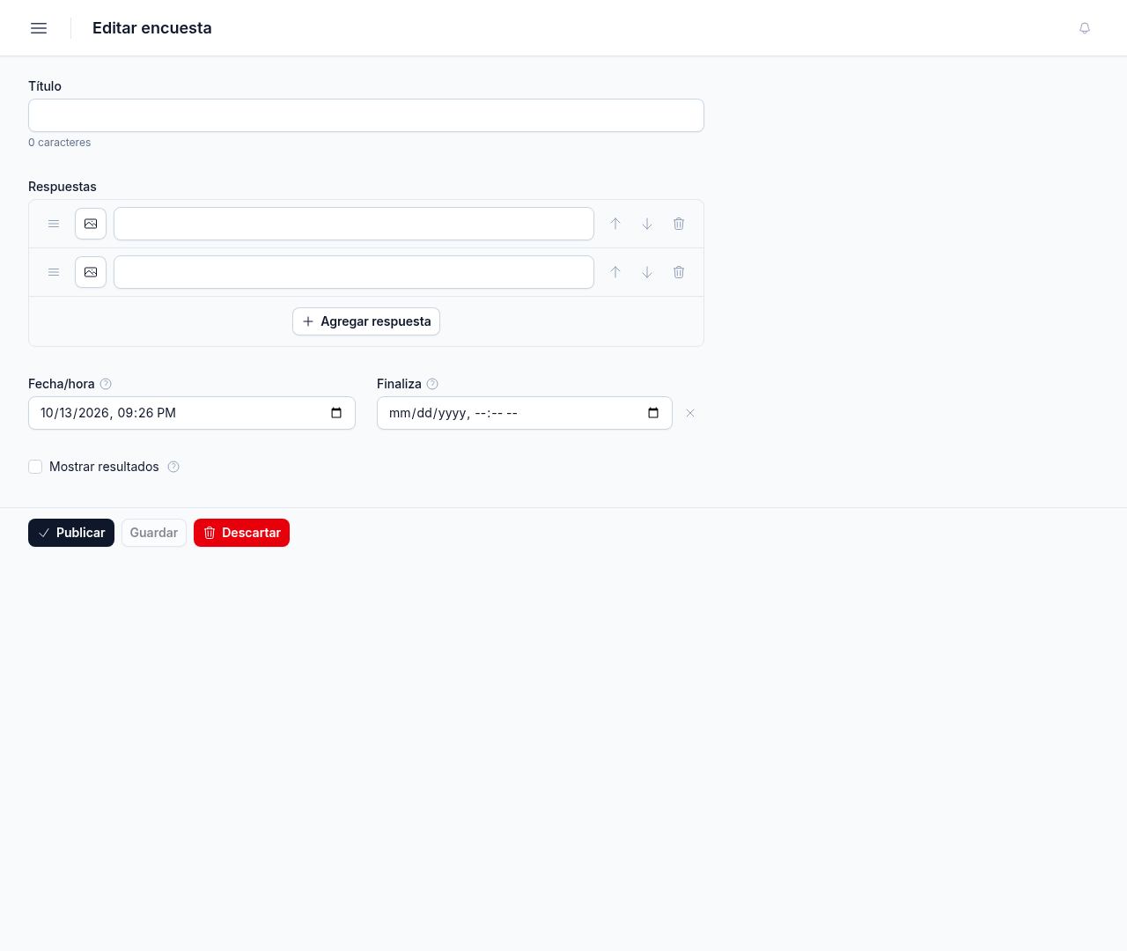Add another answer with Agregar respuesta
The width and height of the screenshot is (1127, 951).
[366, 321]
